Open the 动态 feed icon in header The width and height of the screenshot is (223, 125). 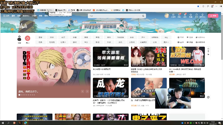tap(185, 16)
